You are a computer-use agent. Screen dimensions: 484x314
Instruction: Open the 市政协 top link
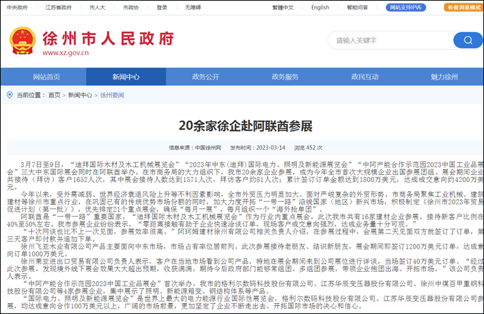131,7
